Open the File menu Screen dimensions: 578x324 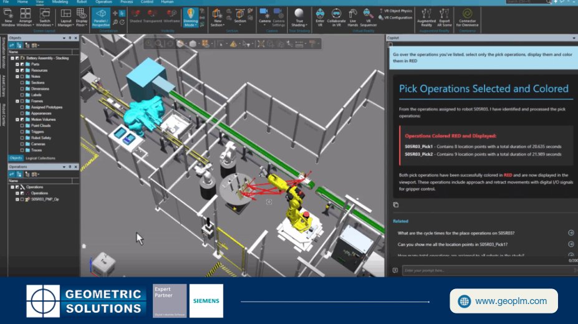(6, 2)
